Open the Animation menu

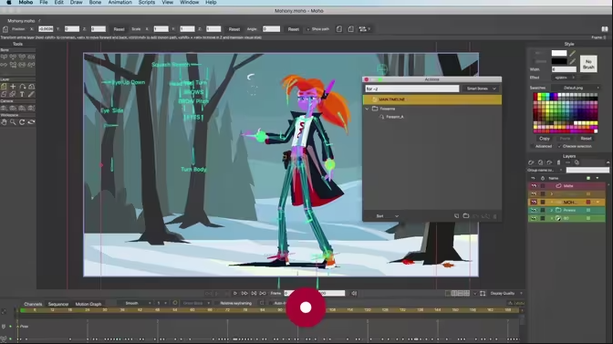pos(119,3)
